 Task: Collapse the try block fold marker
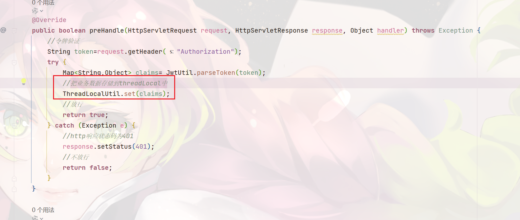pos(14,62)
